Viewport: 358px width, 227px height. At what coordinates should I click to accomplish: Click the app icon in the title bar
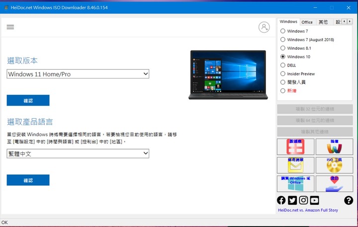pos(6,7)
